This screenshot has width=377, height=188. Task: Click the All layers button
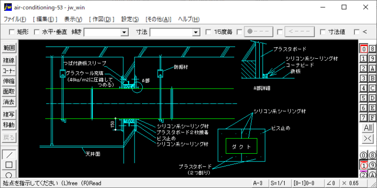[368, 128]
